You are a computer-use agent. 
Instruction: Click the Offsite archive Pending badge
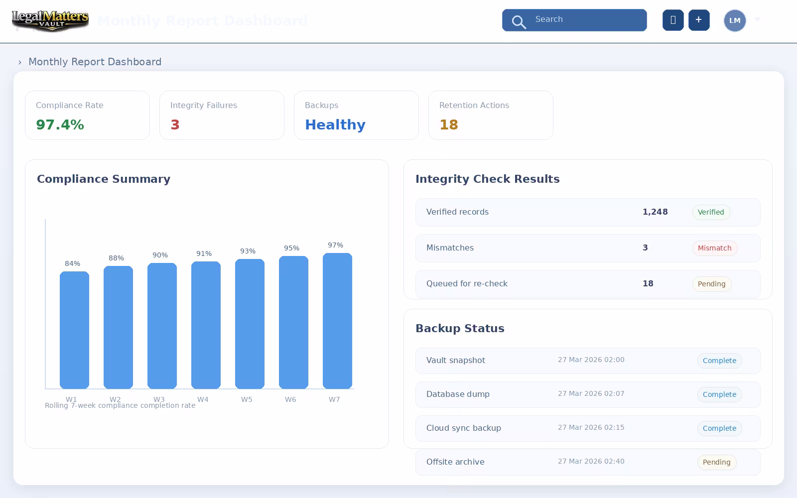coord(716,462)
